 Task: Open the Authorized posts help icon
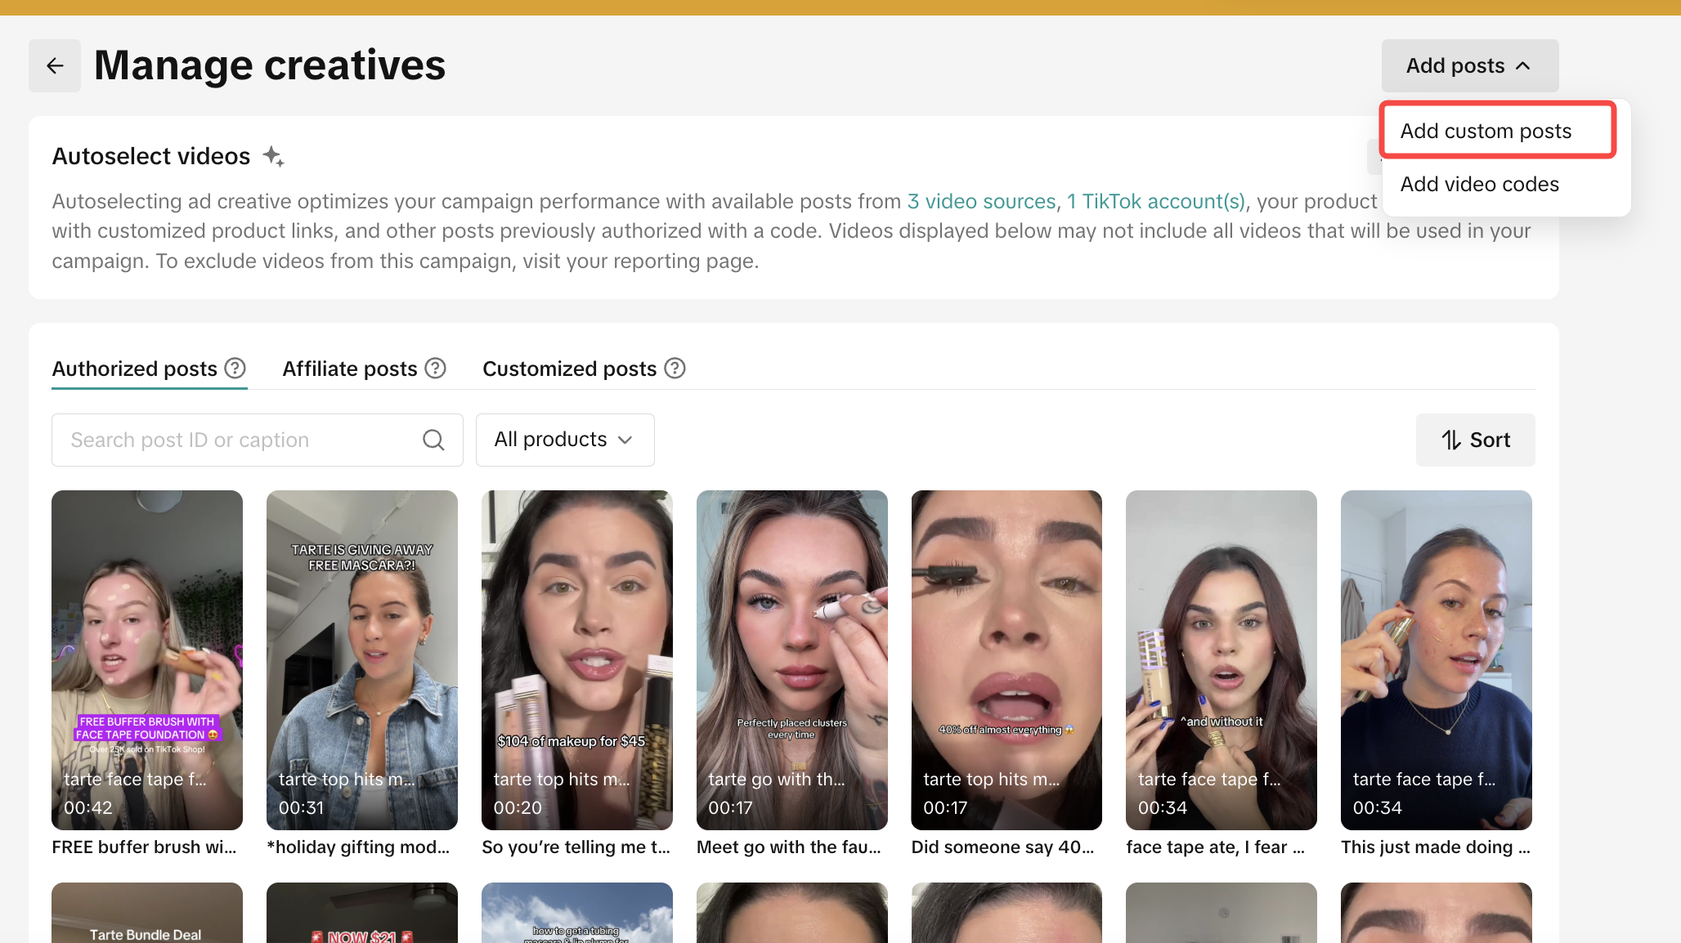(x=235, y=369)
